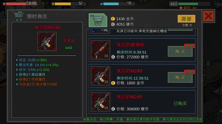Select the 1800 金币 M249 item icon
The image size is (222, 124).
[101, 76]
